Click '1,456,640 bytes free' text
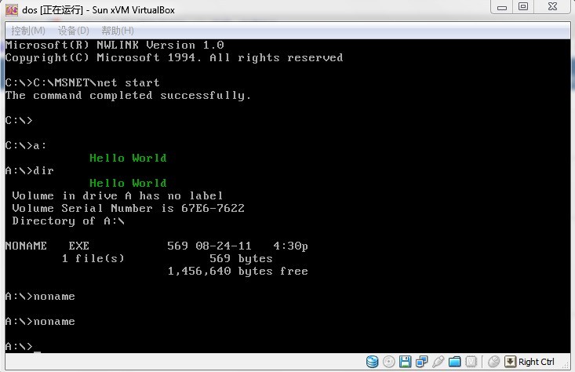575x372 pixels. click(238, 271)
